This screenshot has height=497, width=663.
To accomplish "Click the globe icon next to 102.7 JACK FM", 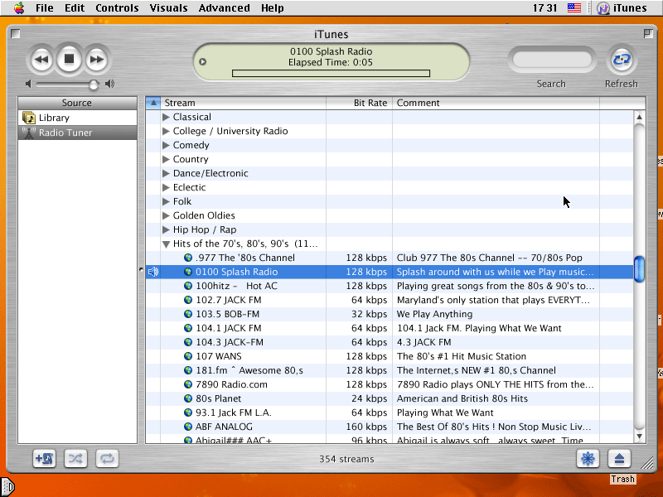I will 188,300.
